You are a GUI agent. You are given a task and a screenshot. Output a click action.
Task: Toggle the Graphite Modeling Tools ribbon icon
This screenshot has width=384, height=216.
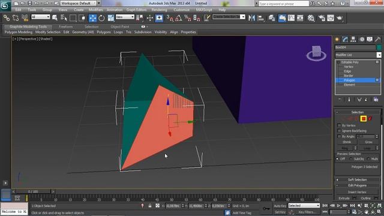point(282,18)
